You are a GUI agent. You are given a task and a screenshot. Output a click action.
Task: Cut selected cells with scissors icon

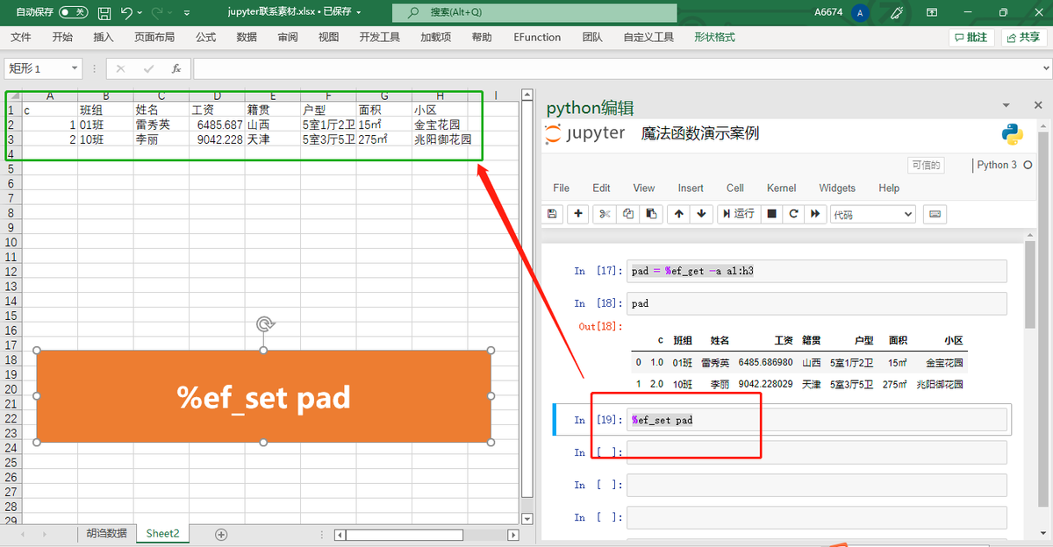pyautogui.click(x=604, y=214)
